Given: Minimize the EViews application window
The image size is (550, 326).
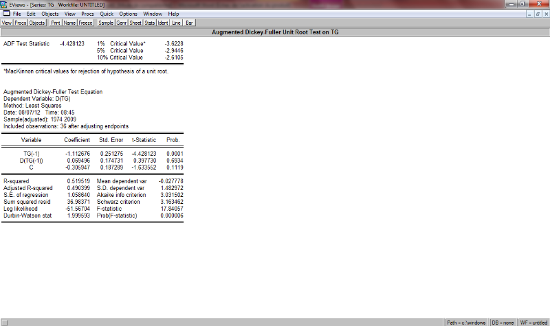Looking at the screenshot, I should [x=511, y=4].
